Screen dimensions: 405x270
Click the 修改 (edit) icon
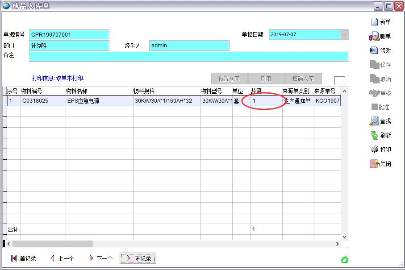pos(374,50)
